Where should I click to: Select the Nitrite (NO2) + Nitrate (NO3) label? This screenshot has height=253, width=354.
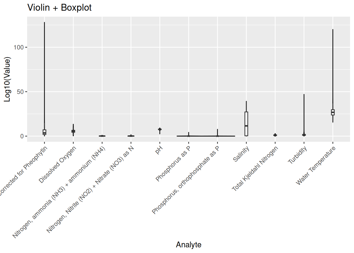(x=90, y=189)
